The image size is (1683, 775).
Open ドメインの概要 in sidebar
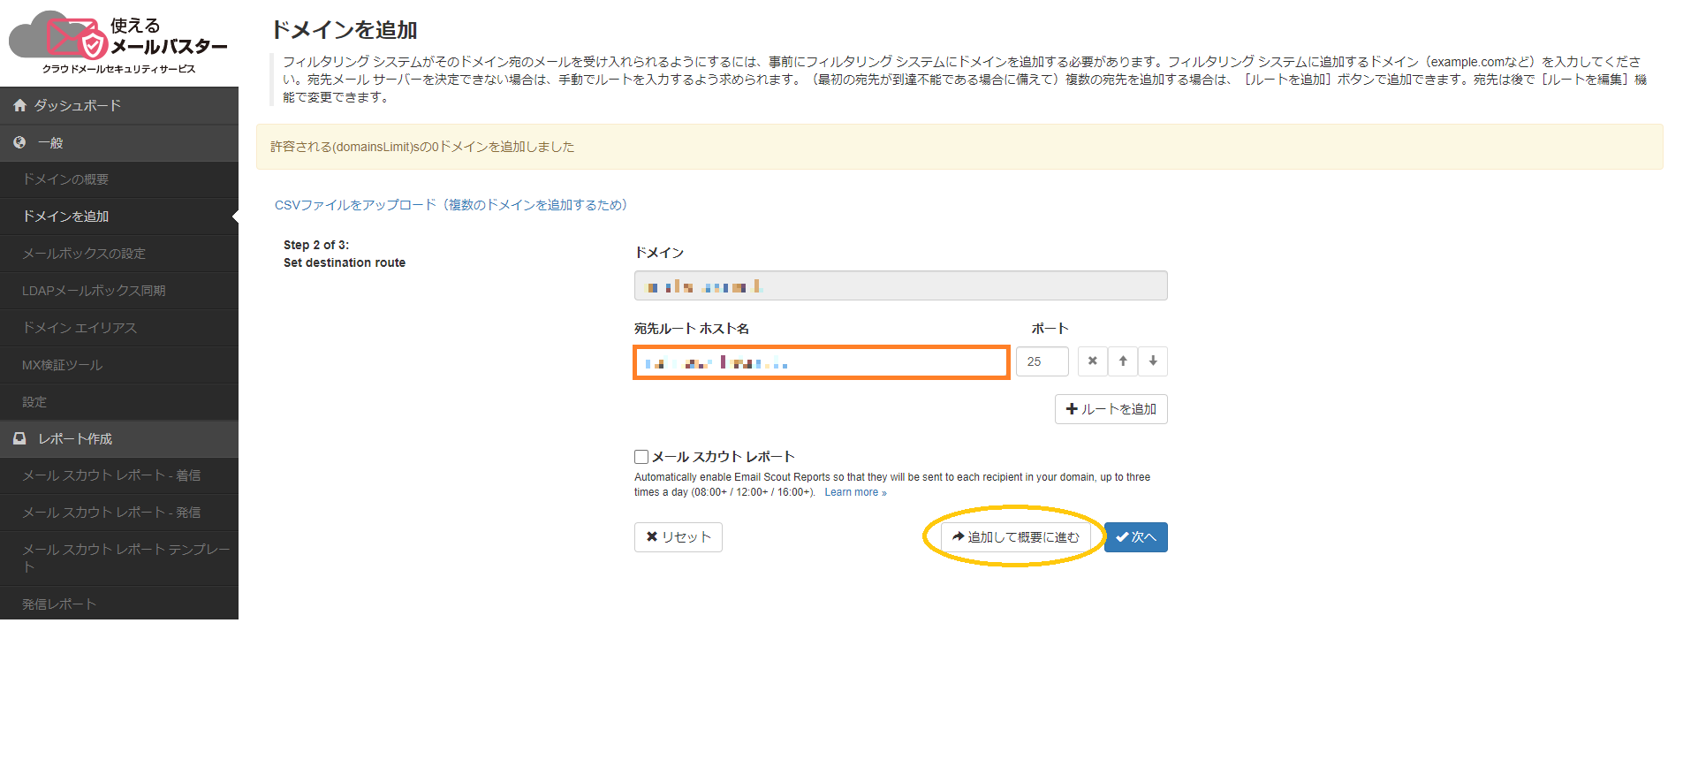click(119, 179)
